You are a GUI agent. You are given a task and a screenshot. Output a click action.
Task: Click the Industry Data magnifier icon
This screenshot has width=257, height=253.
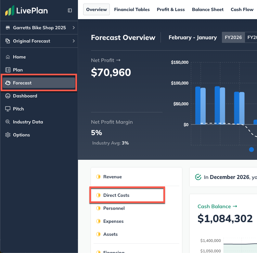8,122
